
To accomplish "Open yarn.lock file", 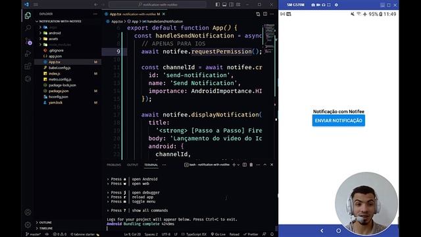I will (x=55, y=103).
